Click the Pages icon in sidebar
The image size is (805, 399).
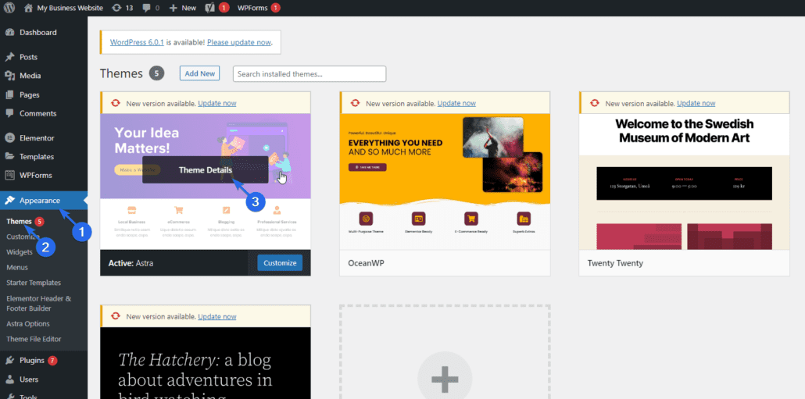pyautogui.click(x=9, y=95)
